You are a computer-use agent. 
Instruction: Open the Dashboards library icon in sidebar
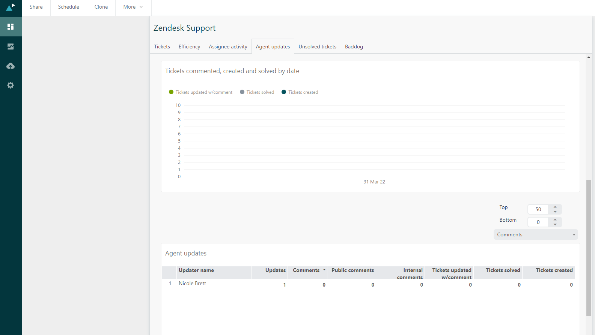tap(11, 27)
